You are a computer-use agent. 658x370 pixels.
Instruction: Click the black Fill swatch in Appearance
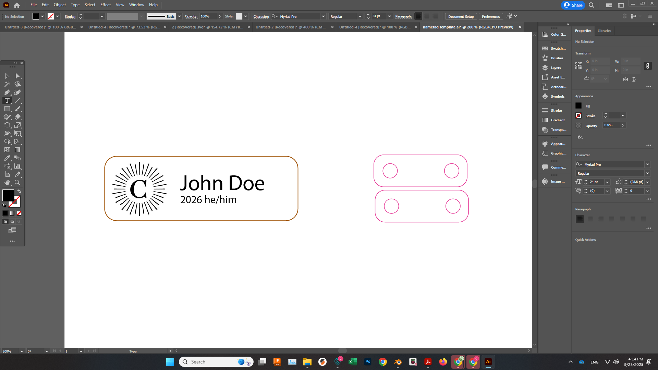(578, 106)
